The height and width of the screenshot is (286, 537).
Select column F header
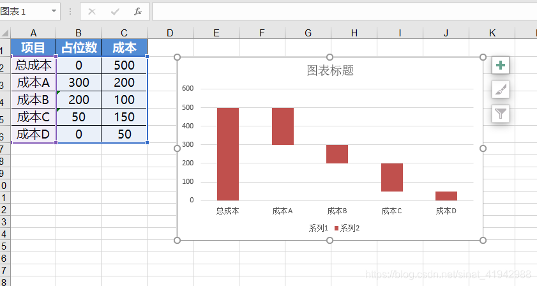pyautogui.click(x=262, y=33)
